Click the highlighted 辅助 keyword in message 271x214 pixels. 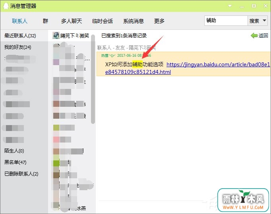click(137, 64)
